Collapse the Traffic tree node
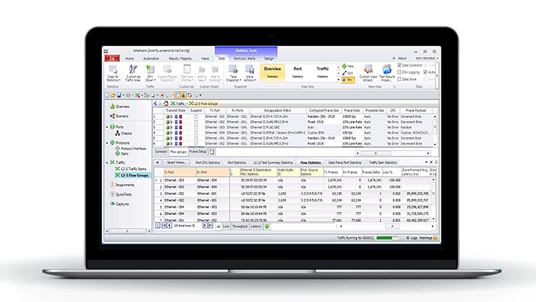 (107, 162)
